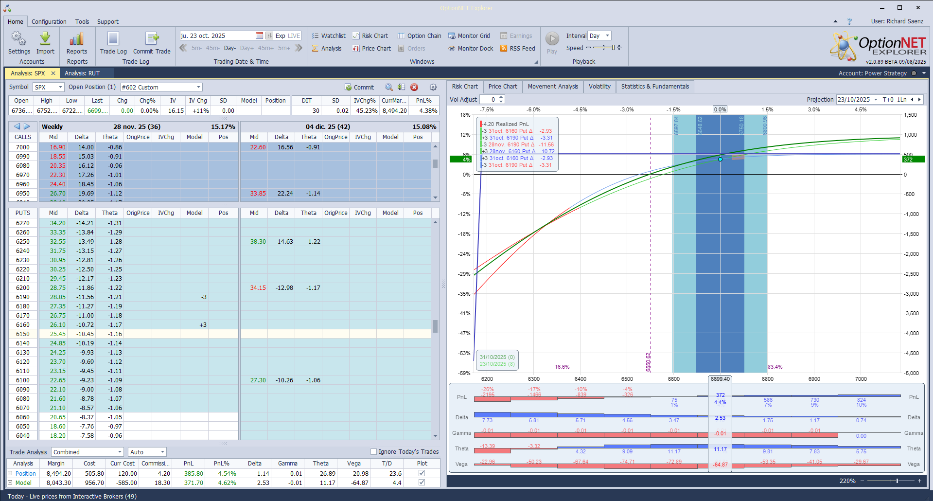The image size is (933, 501).
Task: Open the Monitor Dock window
Action: tap(471, 48)
